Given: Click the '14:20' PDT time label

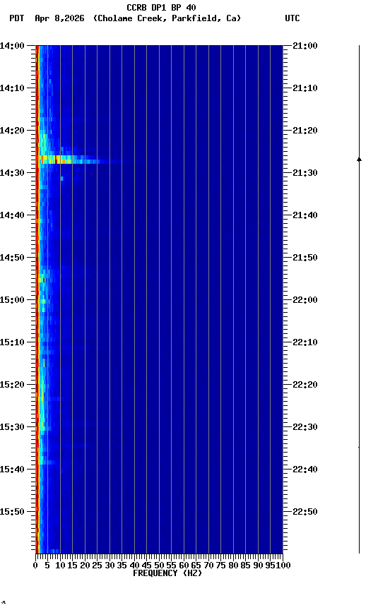Looking at the screenshot, I should tap(12, 131).
